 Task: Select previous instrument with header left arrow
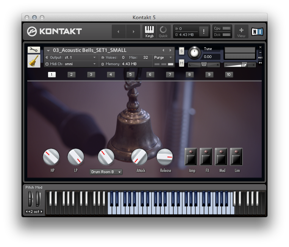click(x=163, y=50)
